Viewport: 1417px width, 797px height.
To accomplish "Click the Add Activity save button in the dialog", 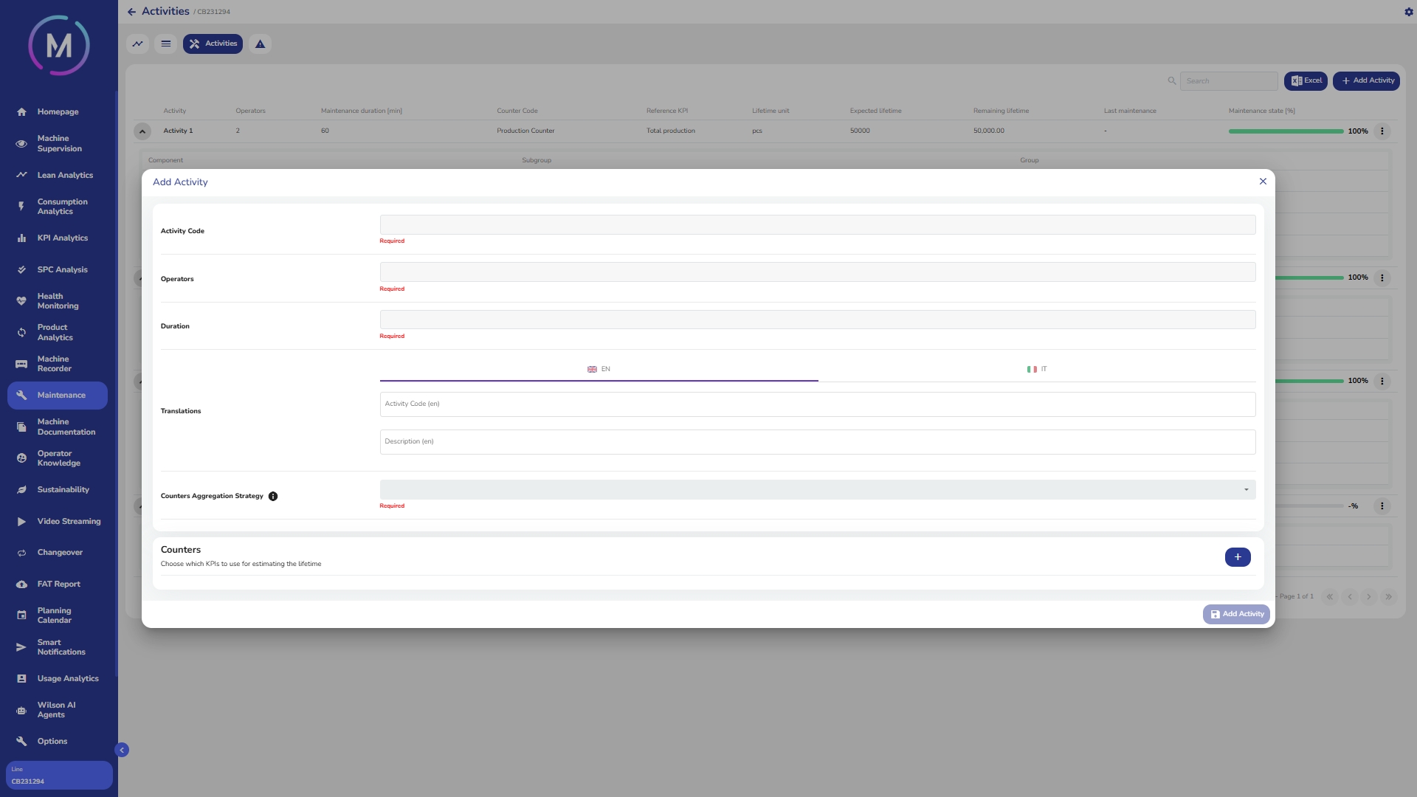I will pyautogui.click(x=1236, y=614).
